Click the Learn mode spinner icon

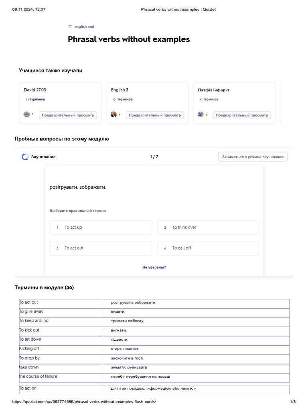point(25,157)
